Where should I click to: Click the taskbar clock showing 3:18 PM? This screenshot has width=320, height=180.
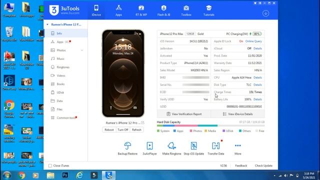(x=309, y=175)
